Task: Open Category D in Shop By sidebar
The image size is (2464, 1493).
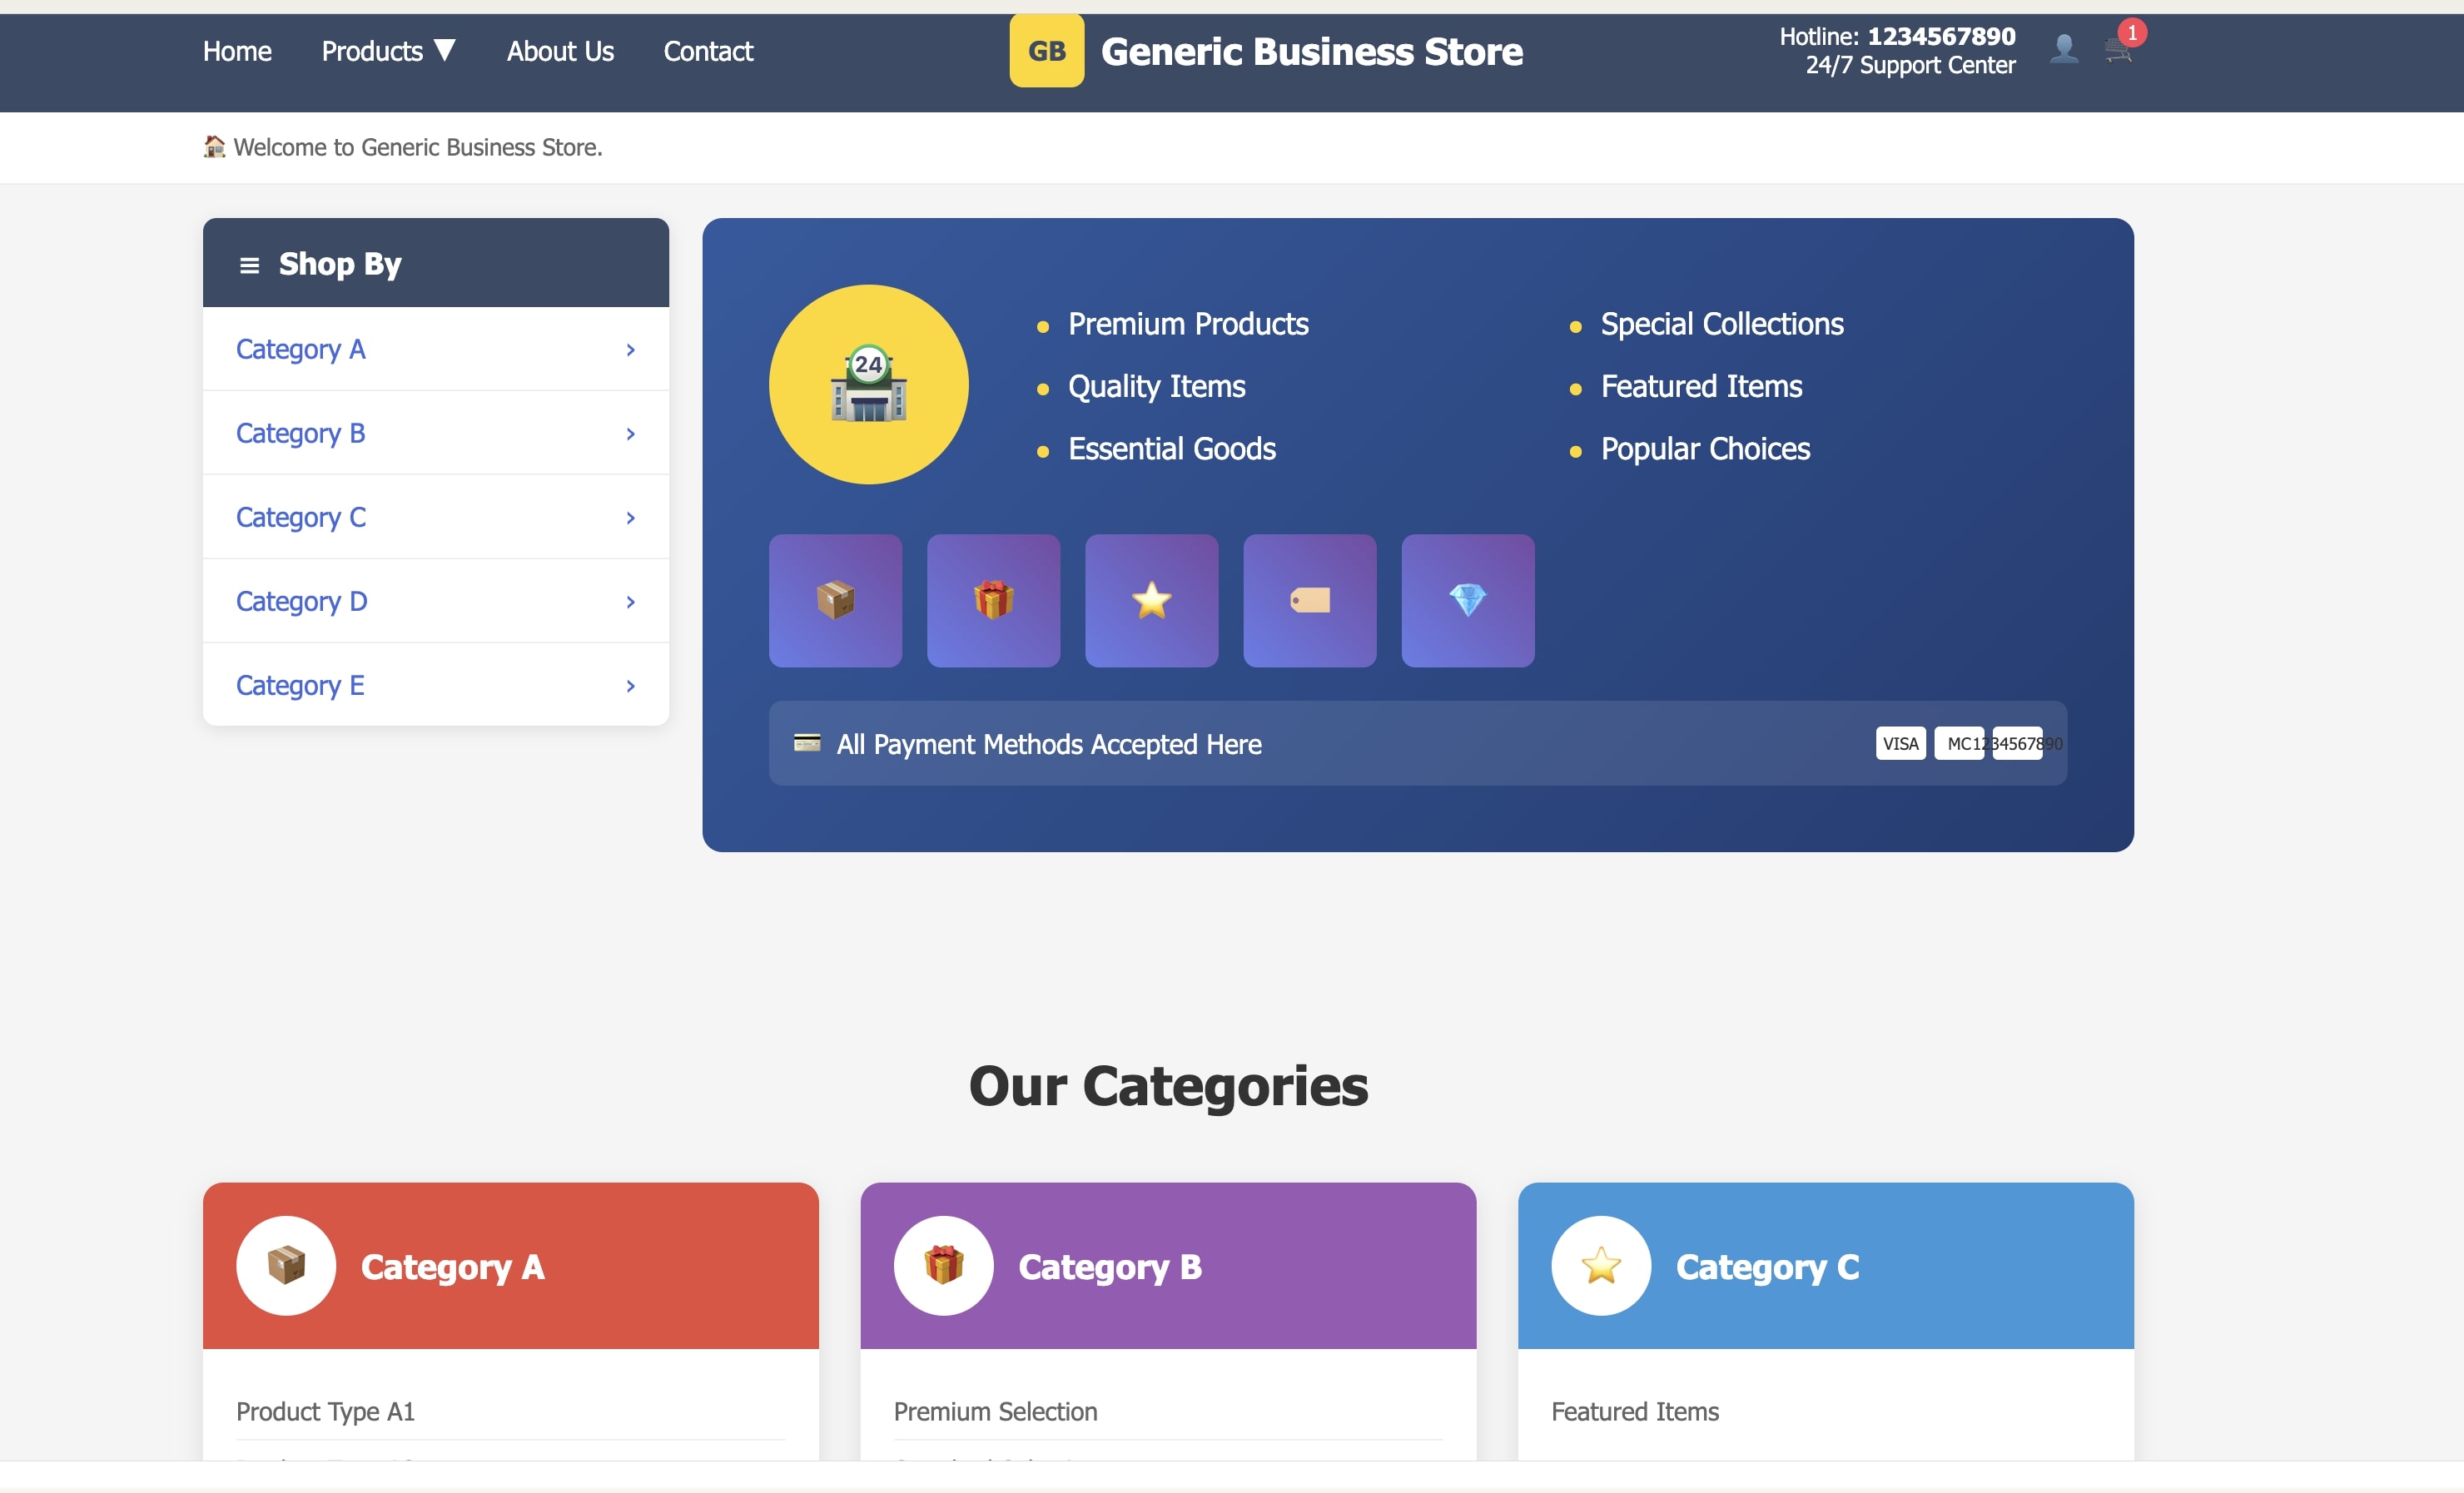Action: (x=436, y=601)
